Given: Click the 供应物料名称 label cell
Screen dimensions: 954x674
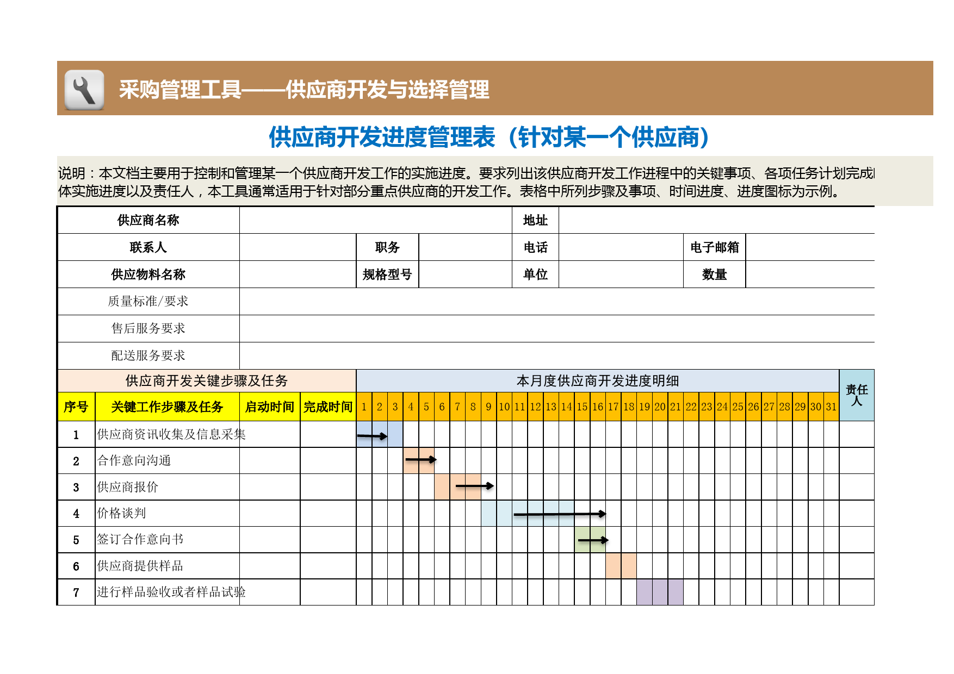Looking at the screenshot, I should pyautogui.click(x=148, y=274).
